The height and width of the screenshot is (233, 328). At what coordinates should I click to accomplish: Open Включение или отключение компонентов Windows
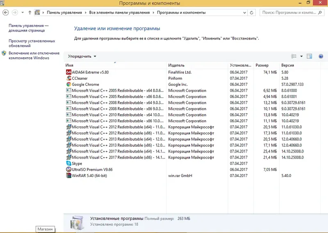pyautogui.click(x=34, y=56)
